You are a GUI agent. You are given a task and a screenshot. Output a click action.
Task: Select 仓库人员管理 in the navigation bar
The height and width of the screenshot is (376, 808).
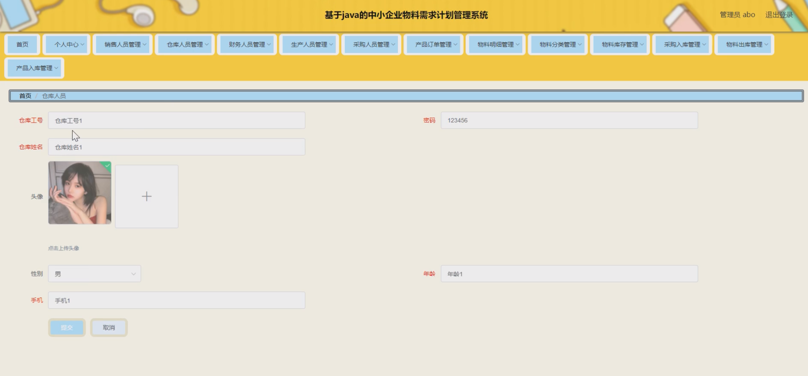[x=184, y=44]
